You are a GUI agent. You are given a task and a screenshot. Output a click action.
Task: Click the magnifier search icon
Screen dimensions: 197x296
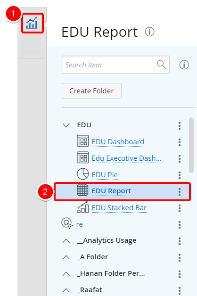(162, 65)
